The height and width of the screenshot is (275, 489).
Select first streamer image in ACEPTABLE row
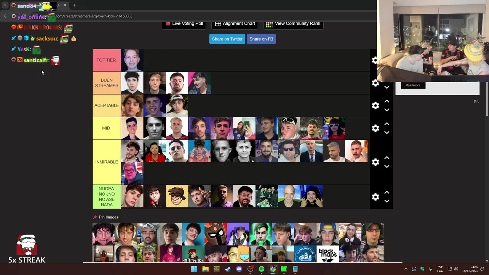pyautogui.click(x=132, y=105)
